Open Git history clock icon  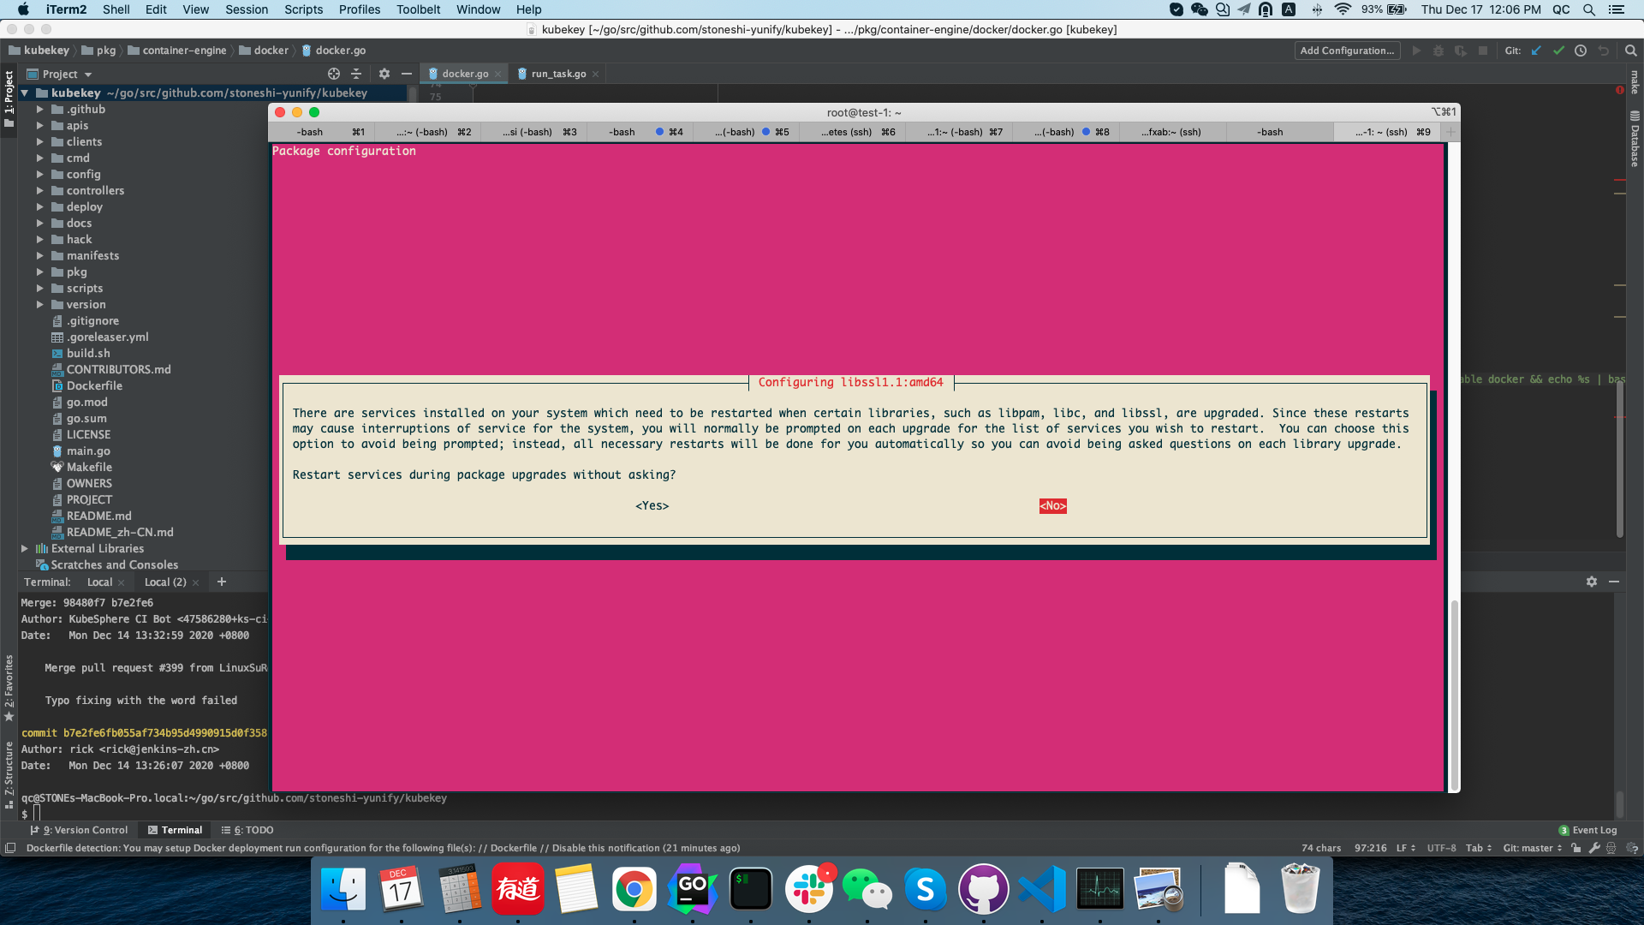pyautogui.click(x=1581, y=51)
